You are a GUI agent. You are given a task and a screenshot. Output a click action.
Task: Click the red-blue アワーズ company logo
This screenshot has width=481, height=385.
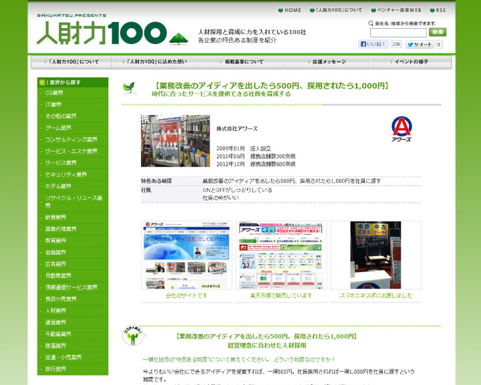pyautogui.click(x=402, y=129)
